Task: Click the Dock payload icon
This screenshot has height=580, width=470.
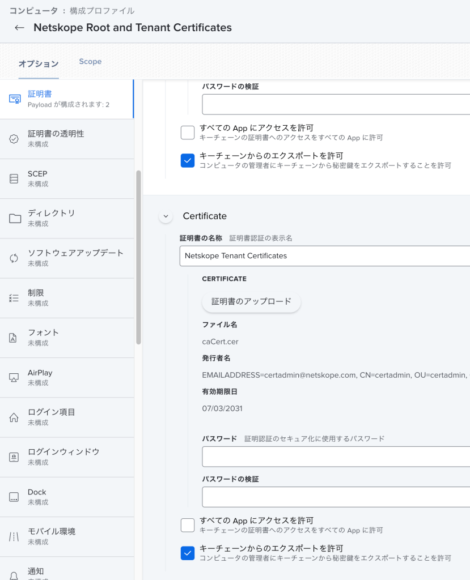Action: click(x=14, y=497)
